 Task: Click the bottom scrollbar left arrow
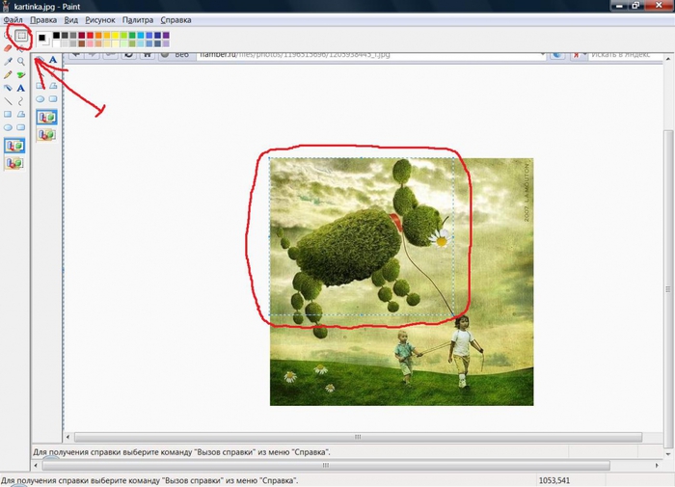36,465
